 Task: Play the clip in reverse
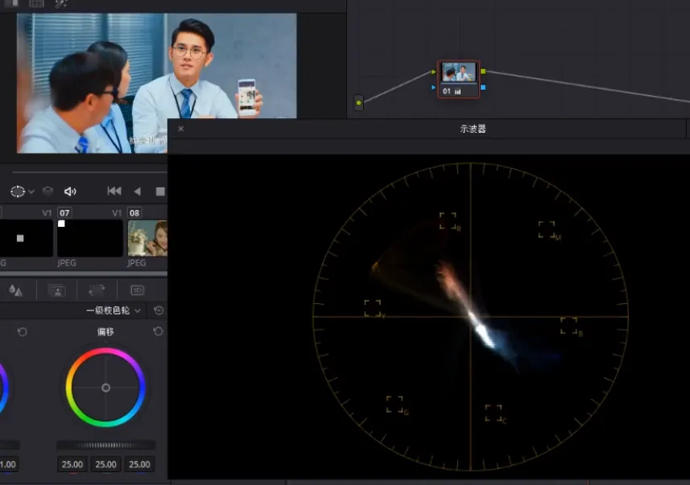(x=138, y=191)
